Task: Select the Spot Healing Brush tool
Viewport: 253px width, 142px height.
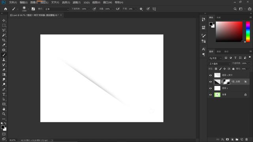Action: (4, 50)
